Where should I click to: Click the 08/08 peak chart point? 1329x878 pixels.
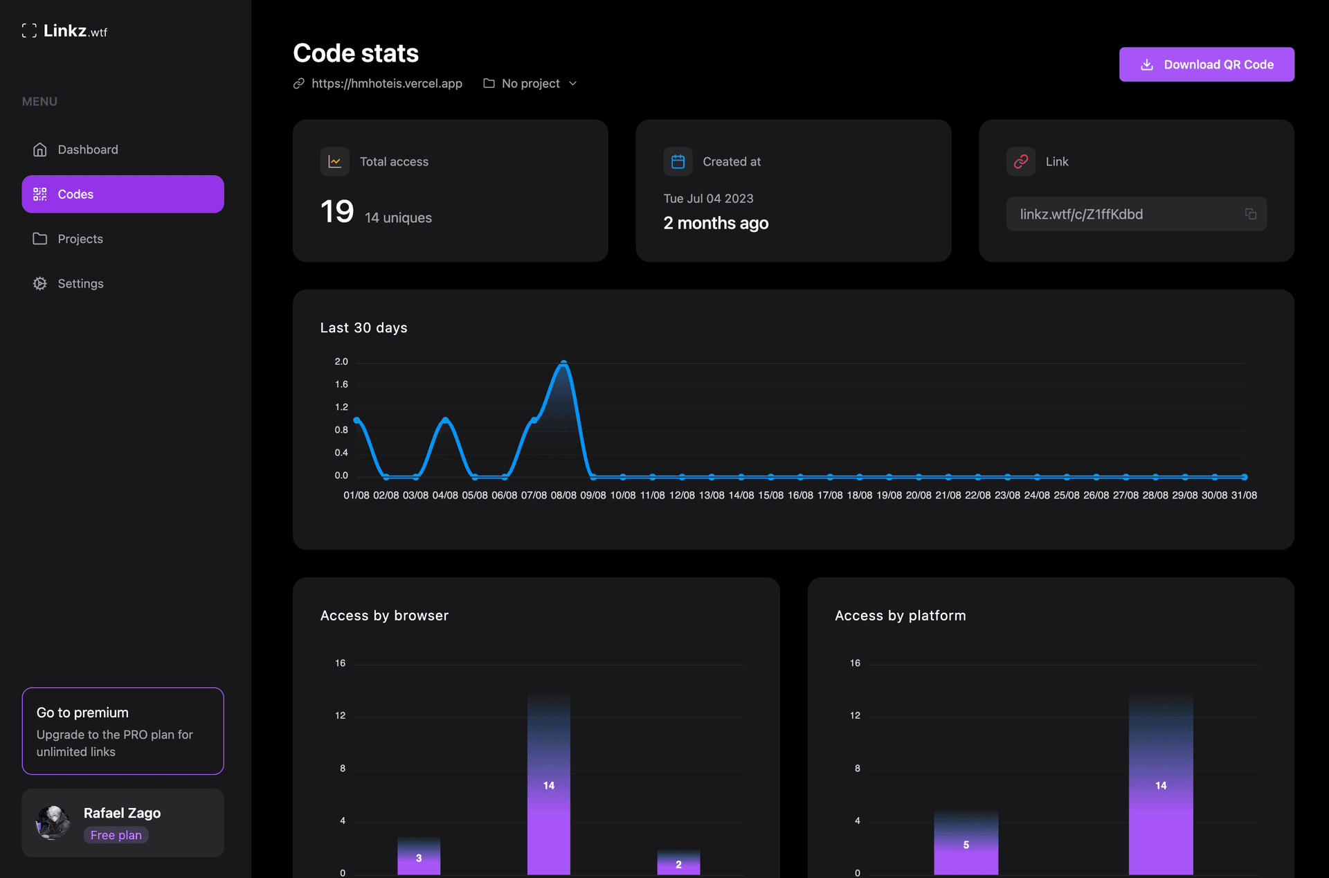563,363
